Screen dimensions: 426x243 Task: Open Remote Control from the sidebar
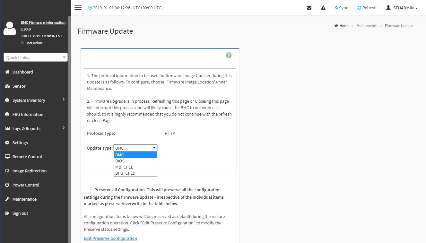click(27, 157)
